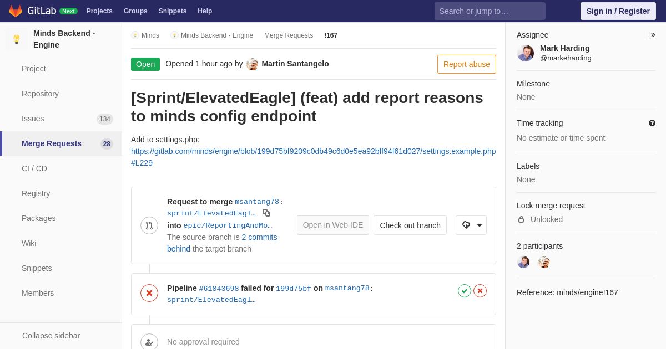The height and width of the screenshot is (349, 666).
Task: Open Martin Santangelo author link
Action: point(295,64)
